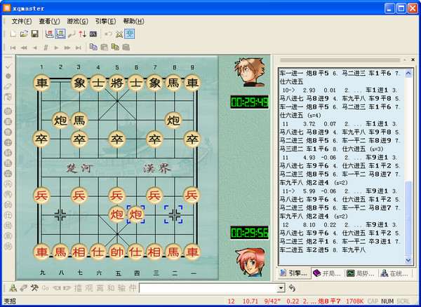
Task: Click the 擂 button in bottom toolbar
Action: (78, 288)
